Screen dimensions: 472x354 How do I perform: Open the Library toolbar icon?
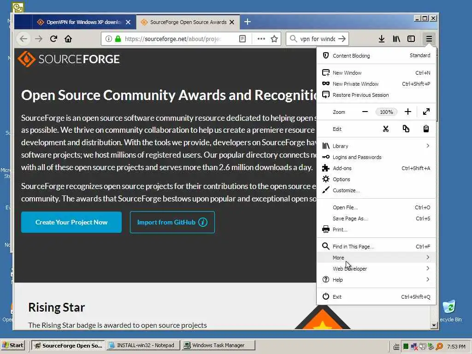(x=396, y=39)
